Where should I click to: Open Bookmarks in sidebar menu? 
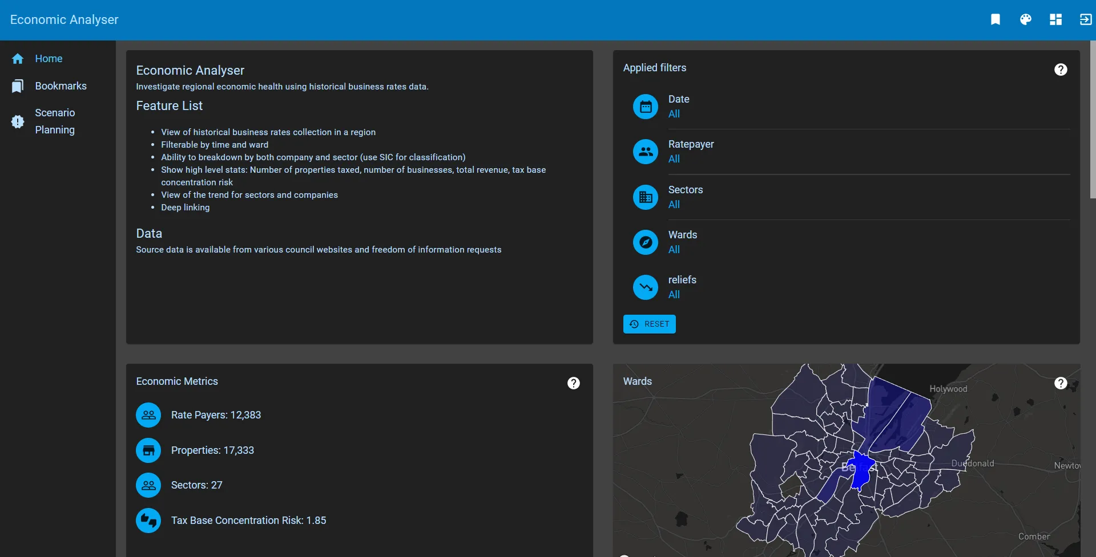58,86
